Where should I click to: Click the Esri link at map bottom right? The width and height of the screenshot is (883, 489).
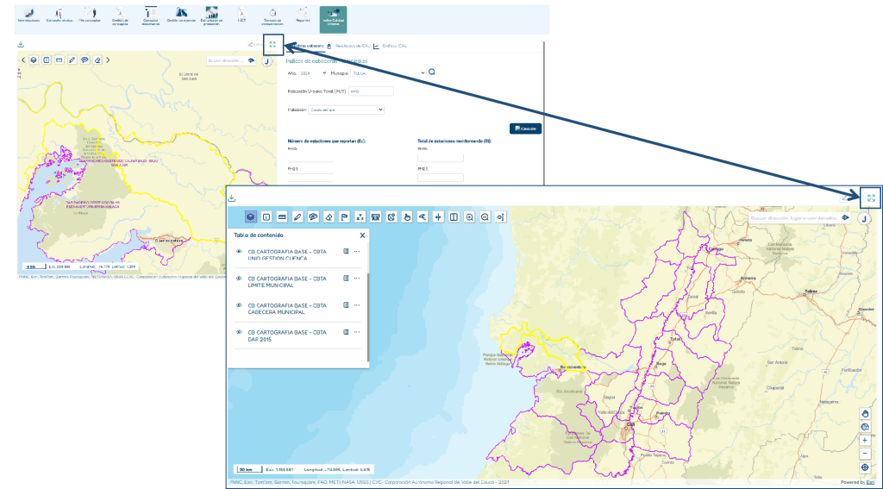point(870,482)
